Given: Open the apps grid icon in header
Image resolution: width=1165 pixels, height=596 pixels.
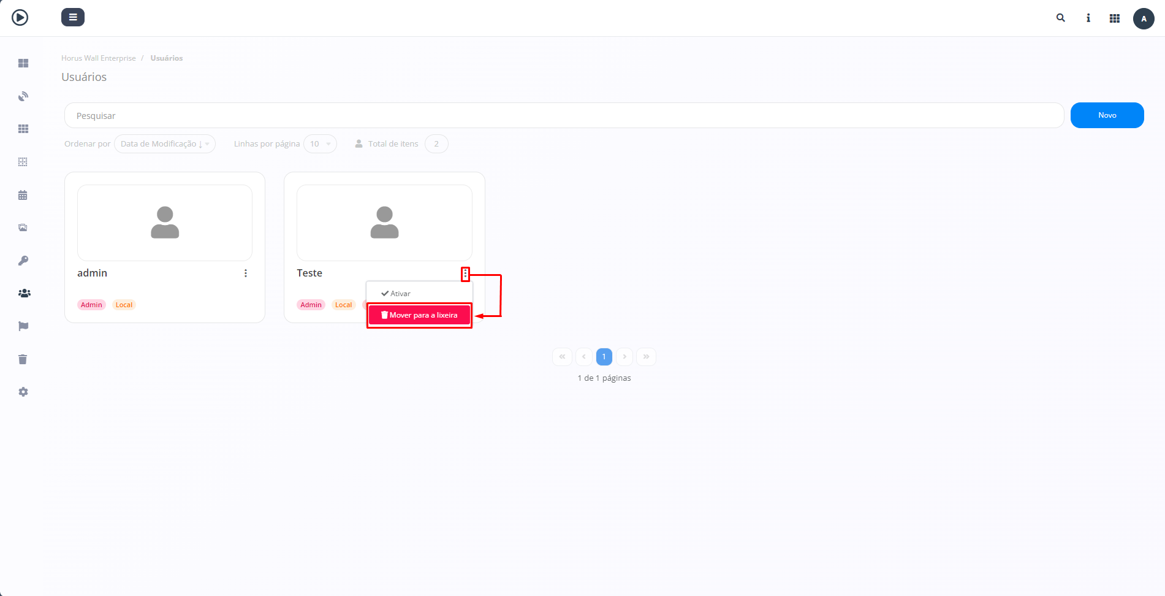Looking at the screenshot, I should [x=1114, y=18].
